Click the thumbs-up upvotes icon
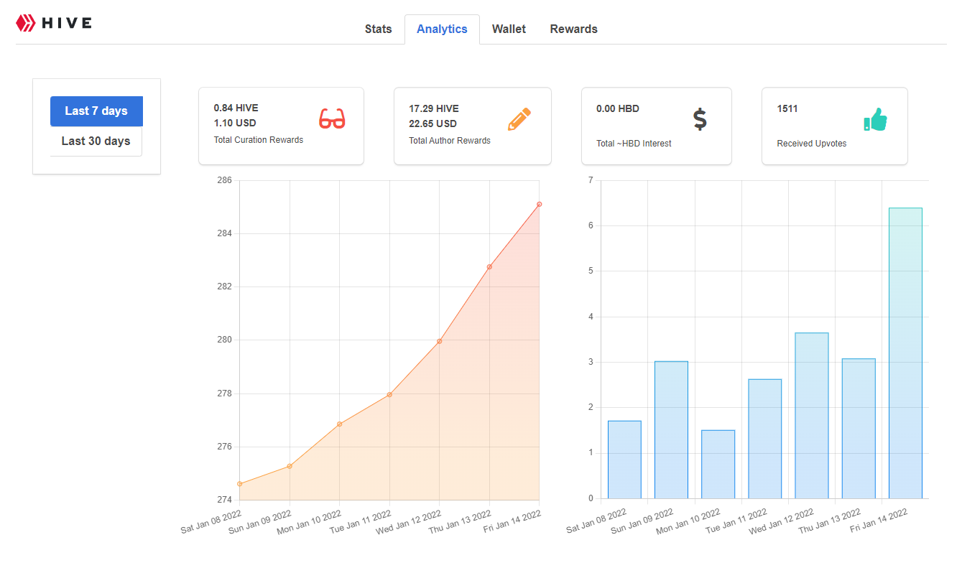 click(875, 119)
